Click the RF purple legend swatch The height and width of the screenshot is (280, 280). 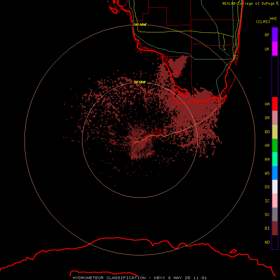[x=275, y=35]
